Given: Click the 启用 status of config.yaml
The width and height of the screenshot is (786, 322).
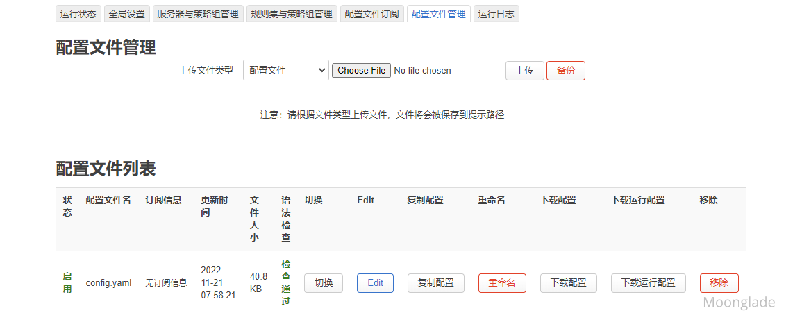Looking at the screenshot, I should 67,282.
